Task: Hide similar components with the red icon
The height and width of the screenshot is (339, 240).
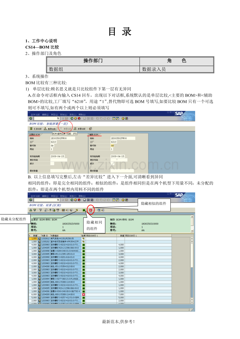Action: click(x=91, y=210)
